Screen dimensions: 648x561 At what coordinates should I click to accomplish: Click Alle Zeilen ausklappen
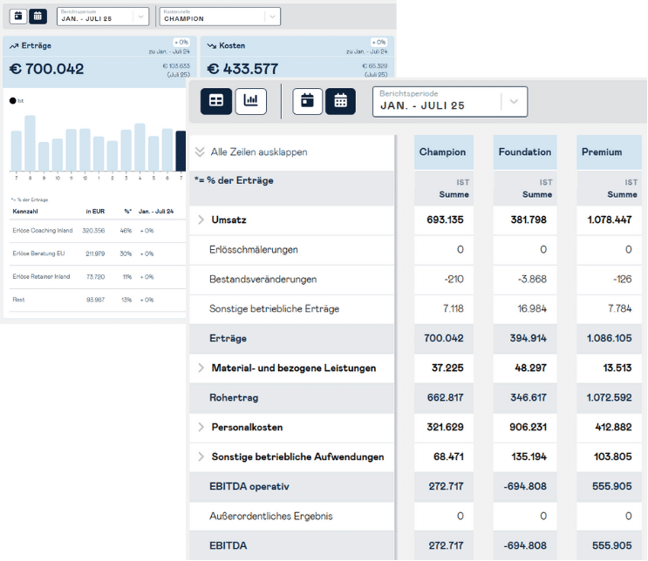pos(258,152)
